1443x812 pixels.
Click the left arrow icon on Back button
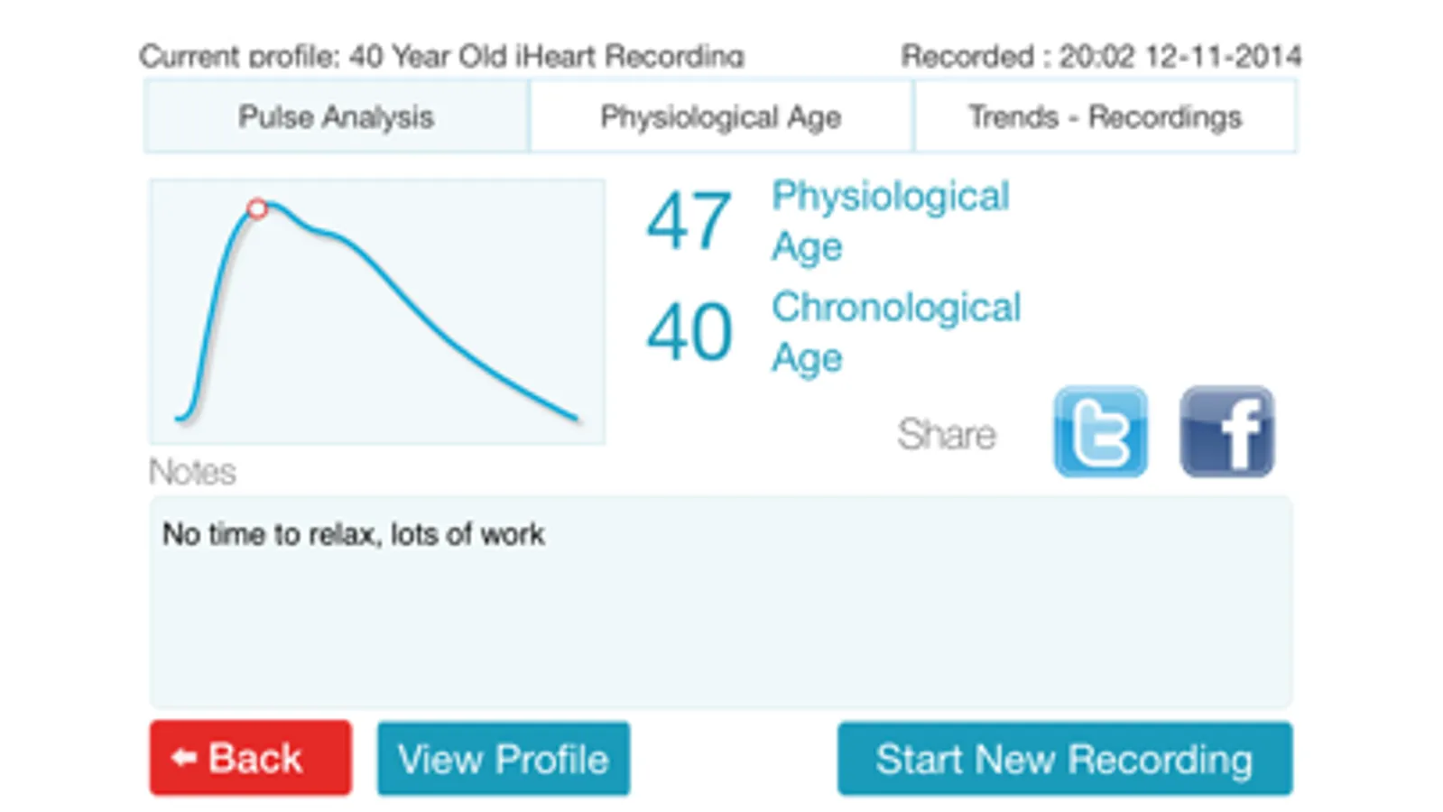click(184, 758)
